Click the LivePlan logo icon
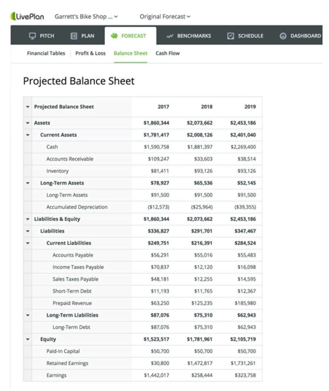The width and height of the screenshot is (329, 391). 13,16
